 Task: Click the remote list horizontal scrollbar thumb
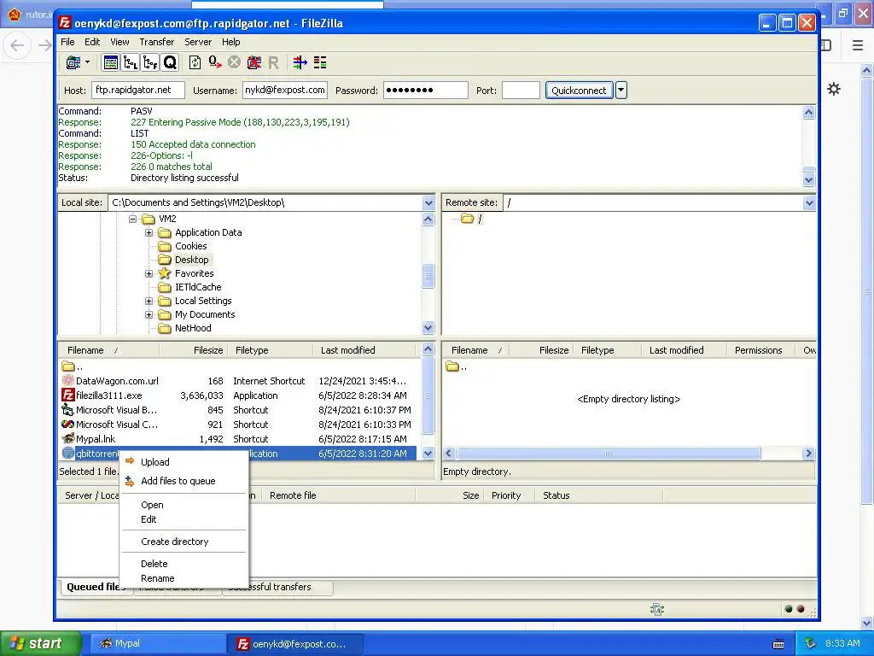609,454
